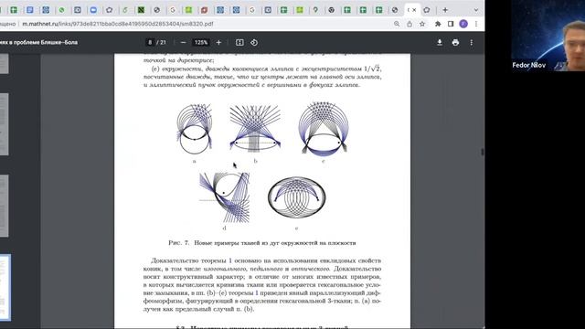Click the fit to page icon
585x329 pixels.
(x=239, y=43)
